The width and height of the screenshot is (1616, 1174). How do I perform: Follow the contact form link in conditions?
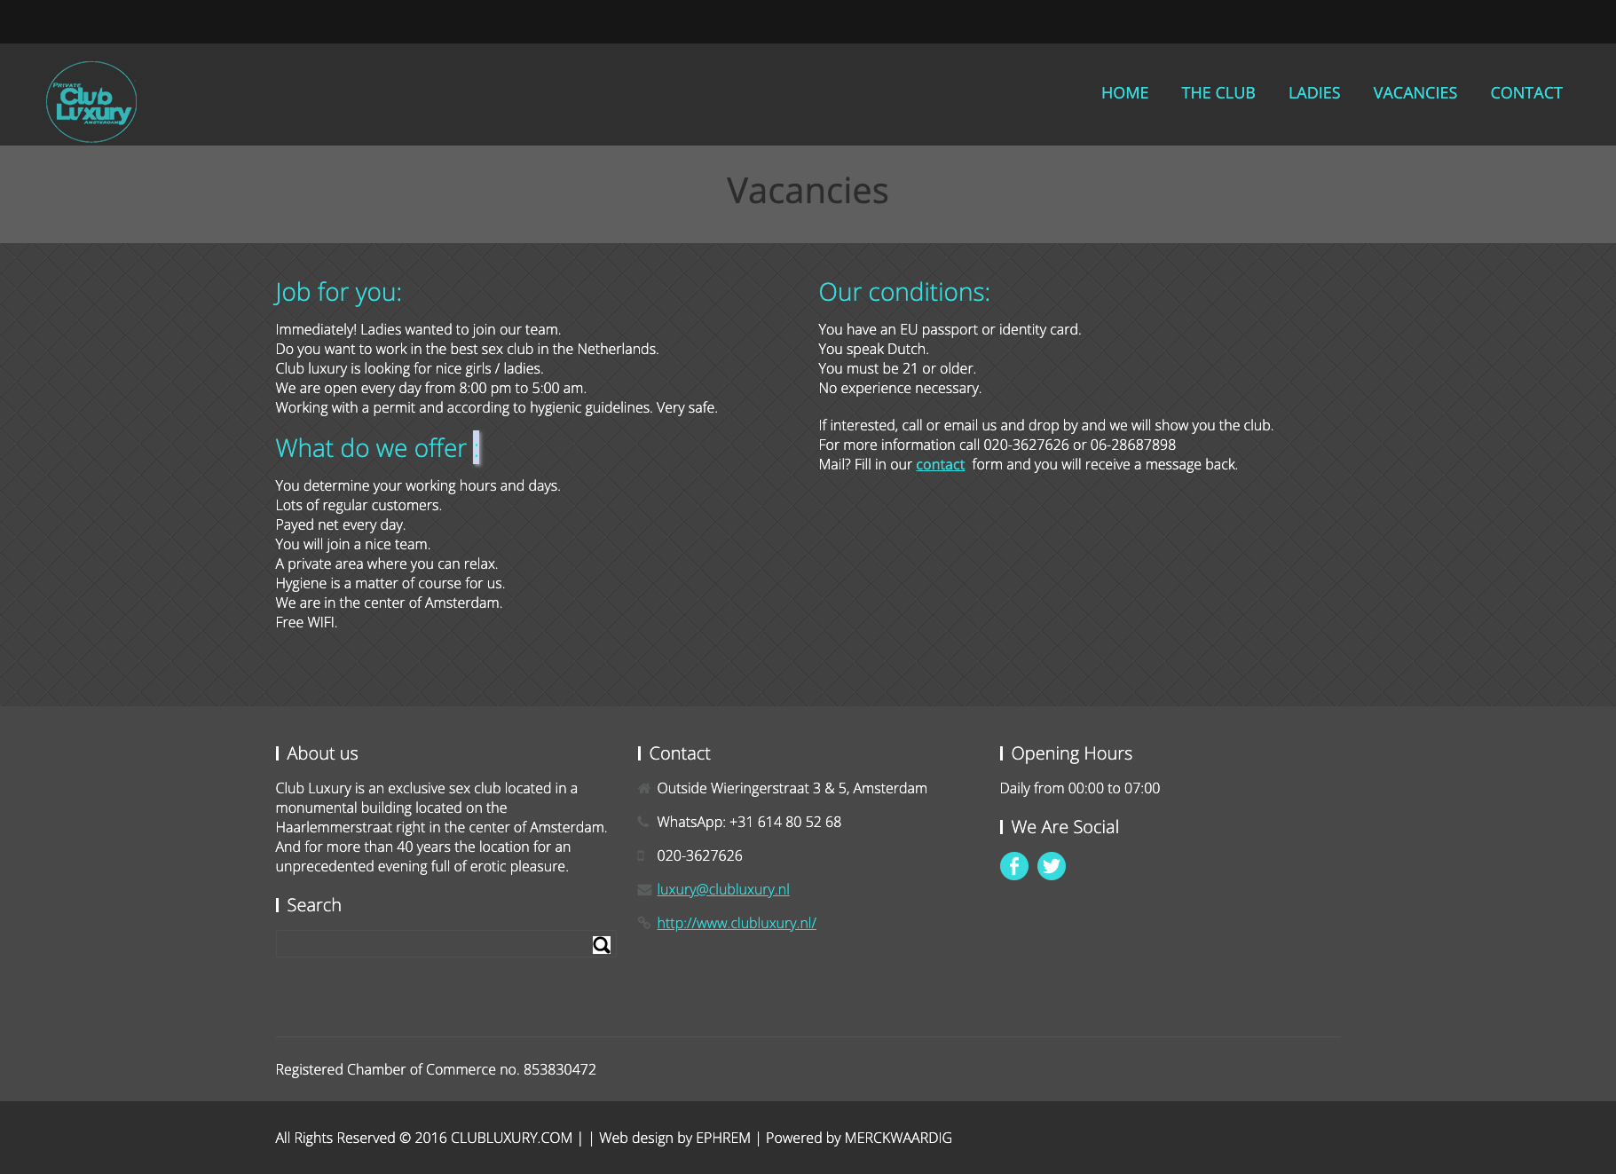tap(940, 465)
